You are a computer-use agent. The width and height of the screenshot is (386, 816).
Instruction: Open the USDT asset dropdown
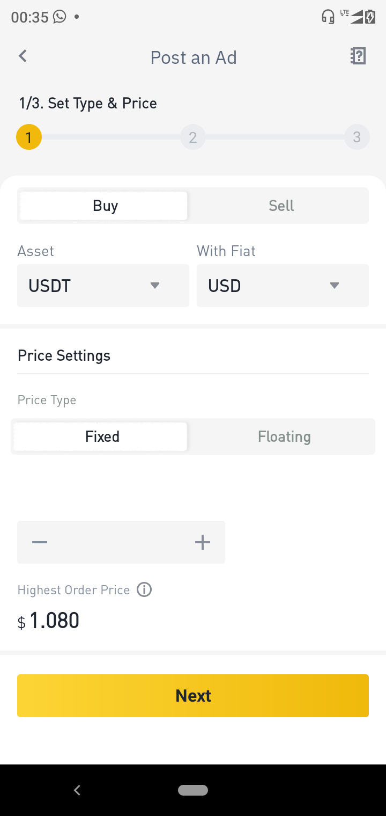coord(103,286)
